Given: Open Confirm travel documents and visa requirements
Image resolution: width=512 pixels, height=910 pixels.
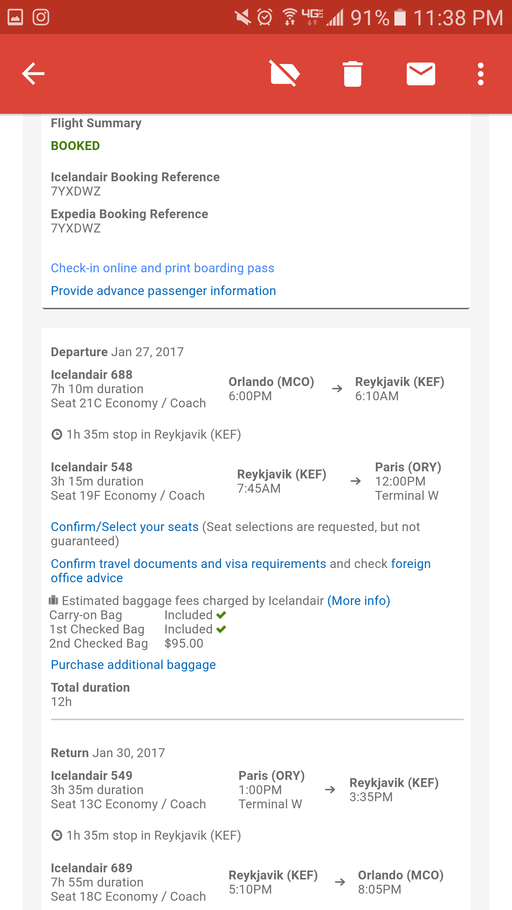Looking at the screenshot, I should 188,563.
